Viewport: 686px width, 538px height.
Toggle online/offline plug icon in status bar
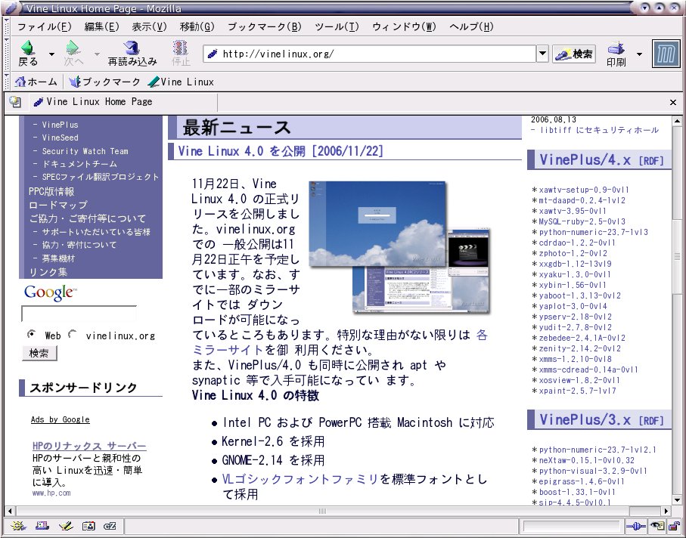tap(635, 526)
